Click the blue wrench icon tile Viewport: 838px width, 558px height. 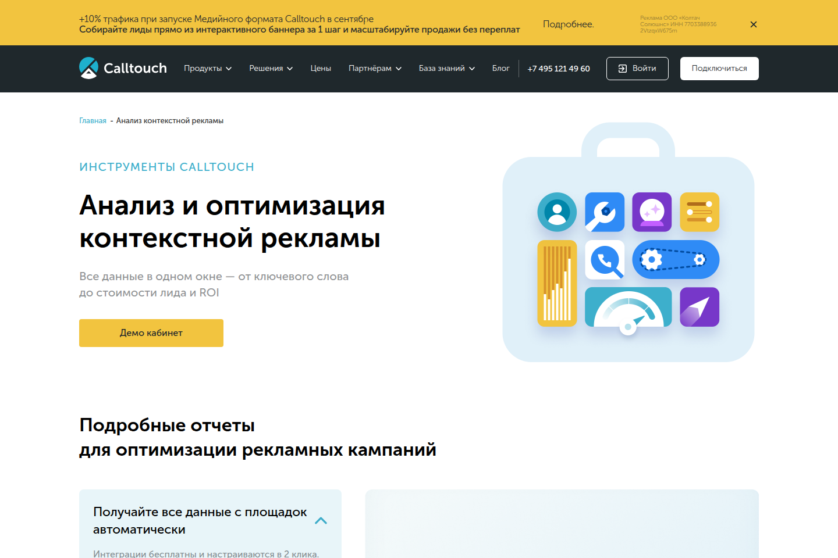pyautogui.click(x=605, y=212)
